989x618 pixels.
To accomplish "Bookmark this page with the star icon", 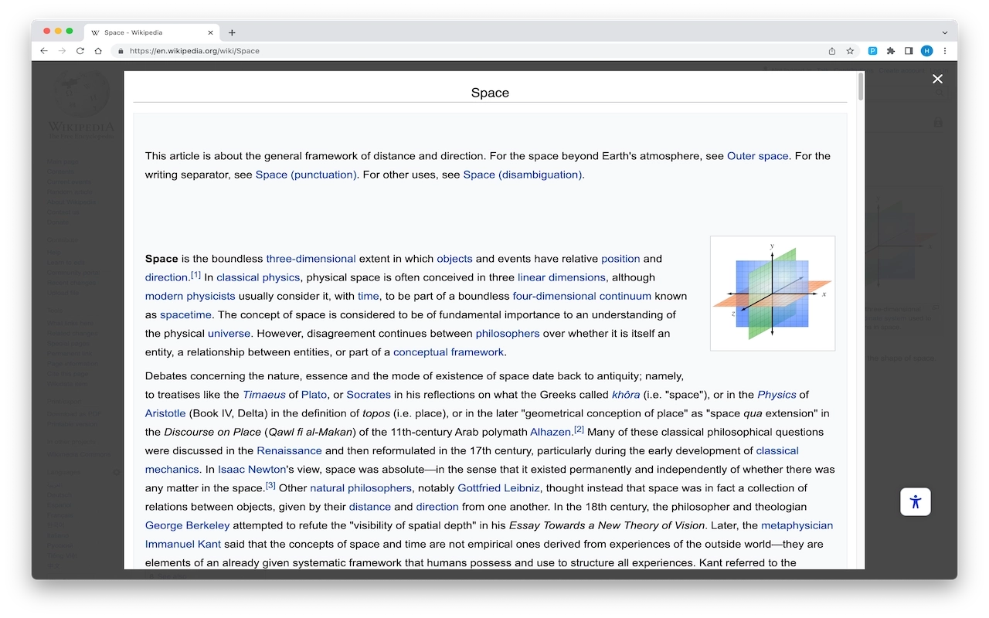I will point(850,51).
